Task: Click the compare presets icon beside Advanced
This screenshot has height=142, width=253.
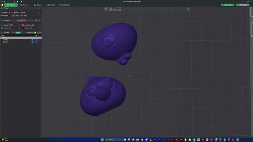Action: click(38, 33)
